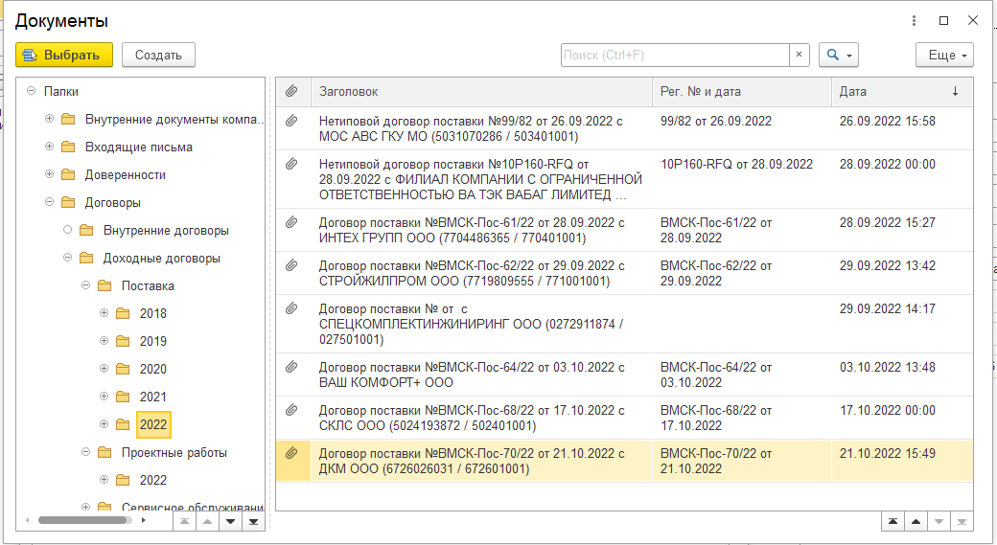Collapse the Проектные работы folder
This screenshot has width=997, height=545.
86,452
